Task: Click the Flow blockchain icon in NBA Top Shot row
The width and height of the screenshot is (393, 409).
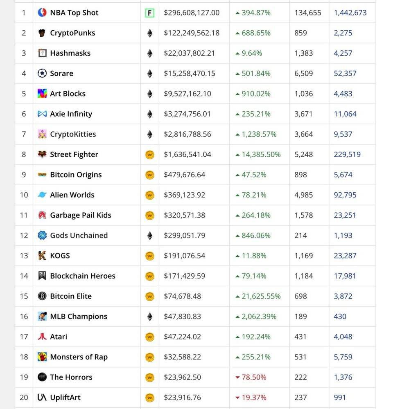Action: click(x=150, y=13)
